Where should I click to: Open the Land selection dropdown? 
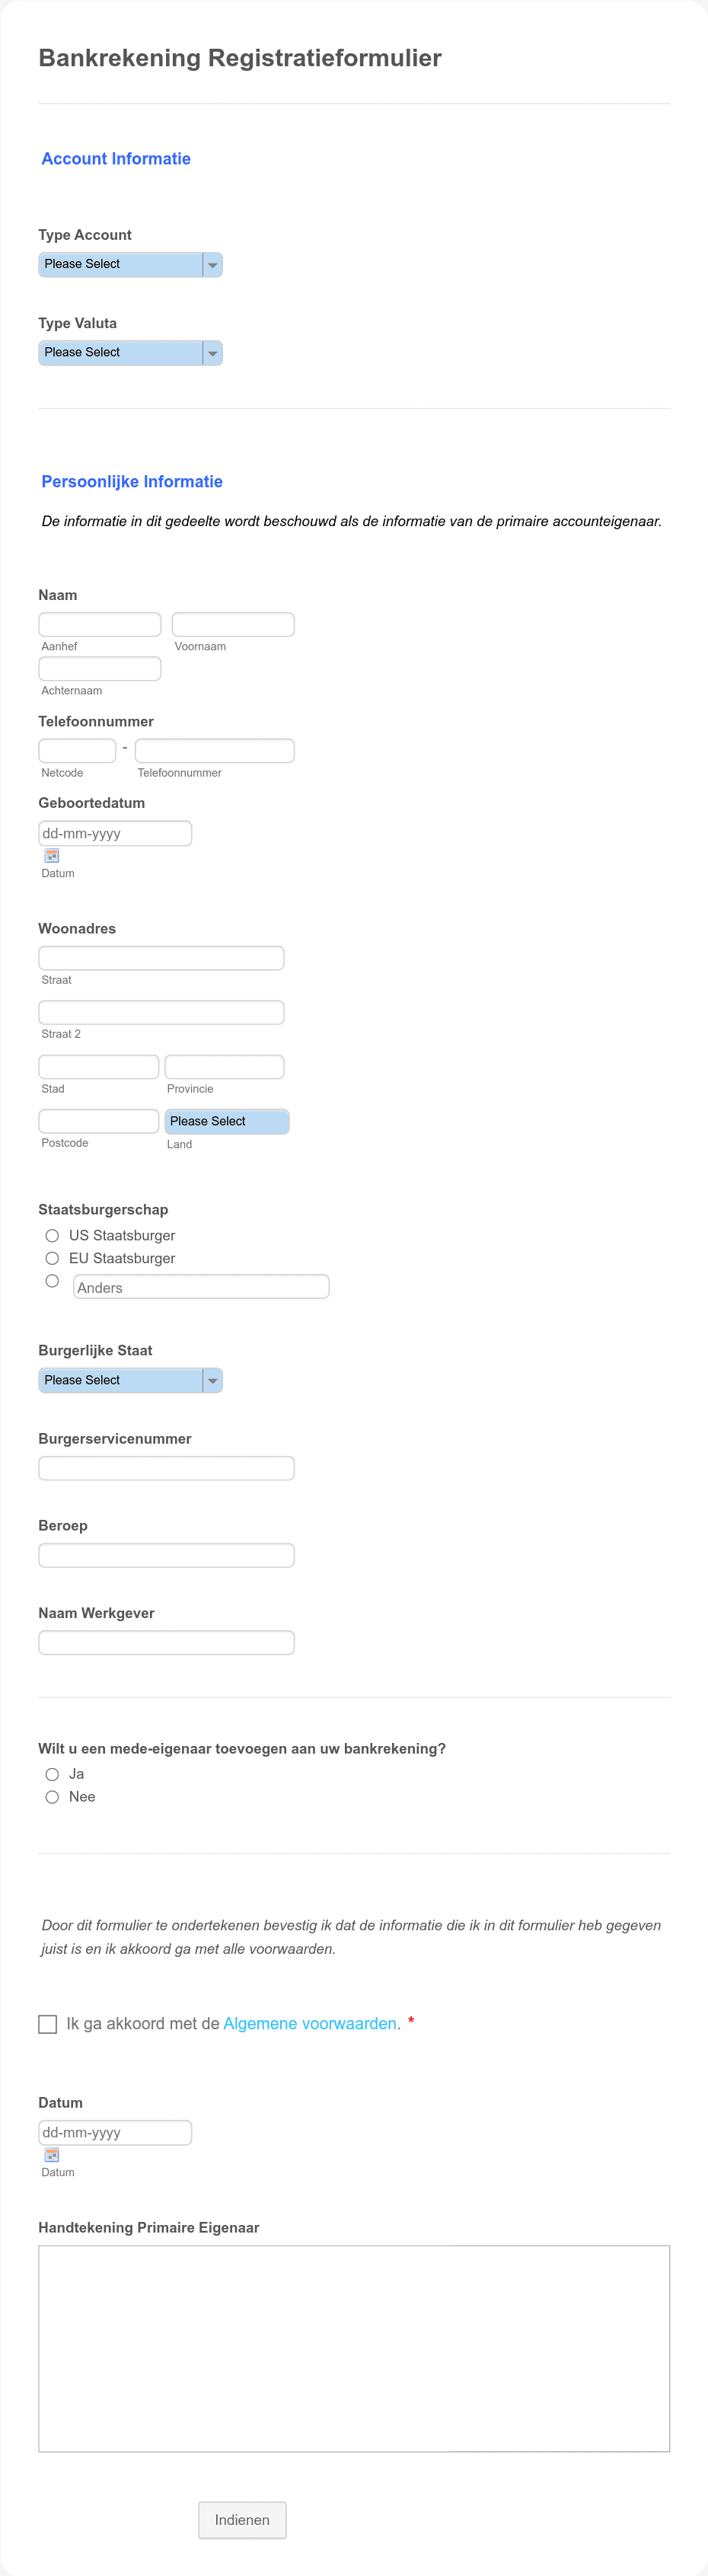[x=227, y=1121]
